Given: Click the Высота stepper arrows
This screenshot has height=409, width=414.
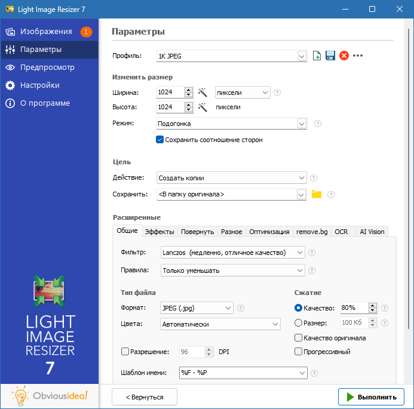Looking at the screenshot, I should tap(189, 107).
